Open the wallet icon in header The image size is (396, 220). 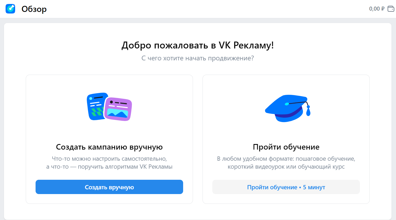point(391,9)
